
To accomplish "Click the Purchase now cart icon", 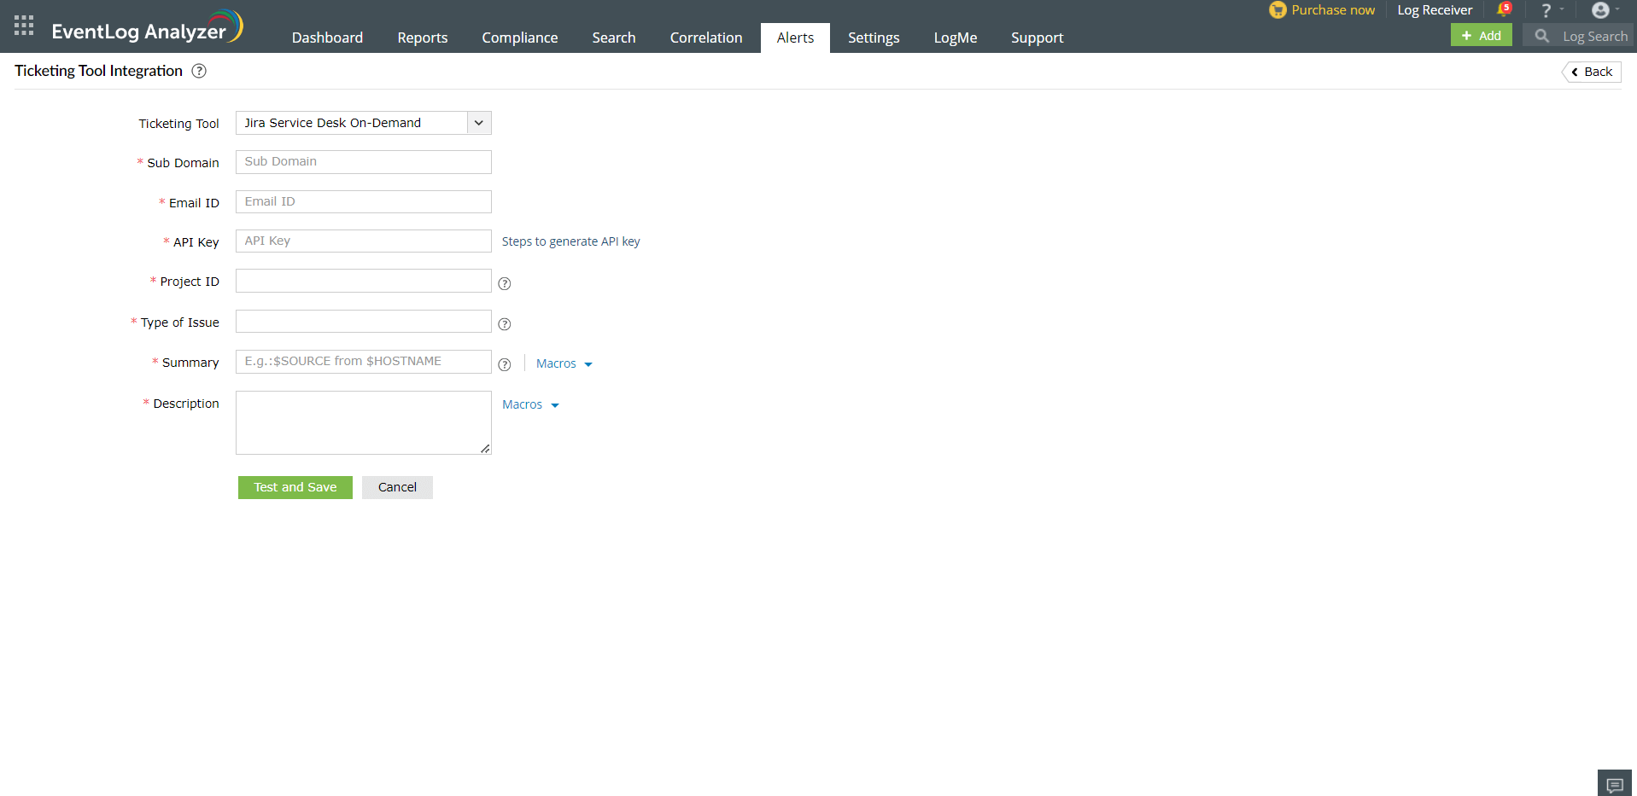I will click(1277, 10).
